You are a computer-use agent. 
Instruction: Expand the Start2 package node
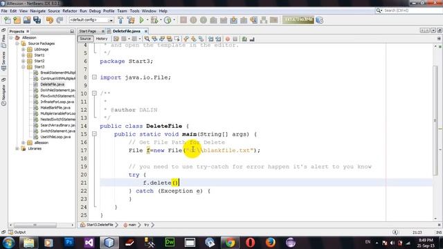[x=24, y=61]
